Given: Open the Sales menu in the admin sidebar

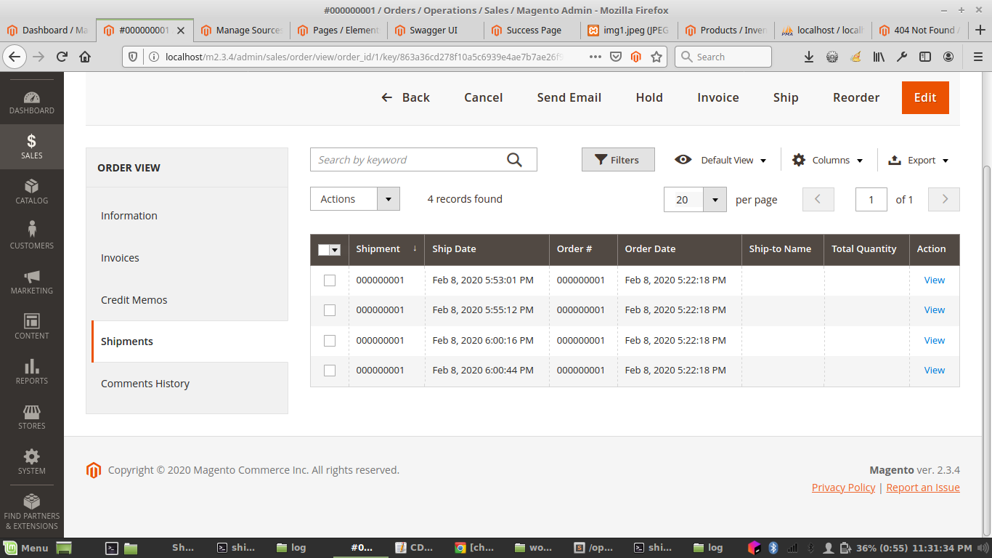Looking at the screenshot, I should 31,147.
